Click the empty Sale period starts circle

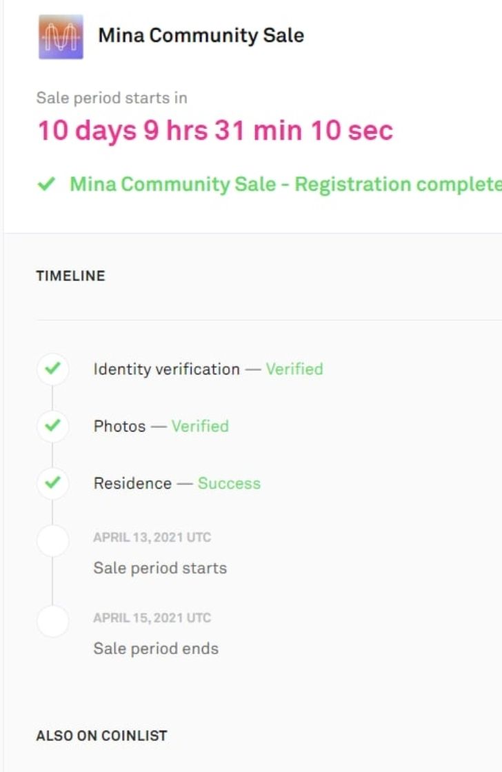coord(52,540)
